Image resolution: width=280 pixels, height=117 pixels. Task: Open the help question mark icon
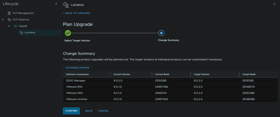(274, 5)
